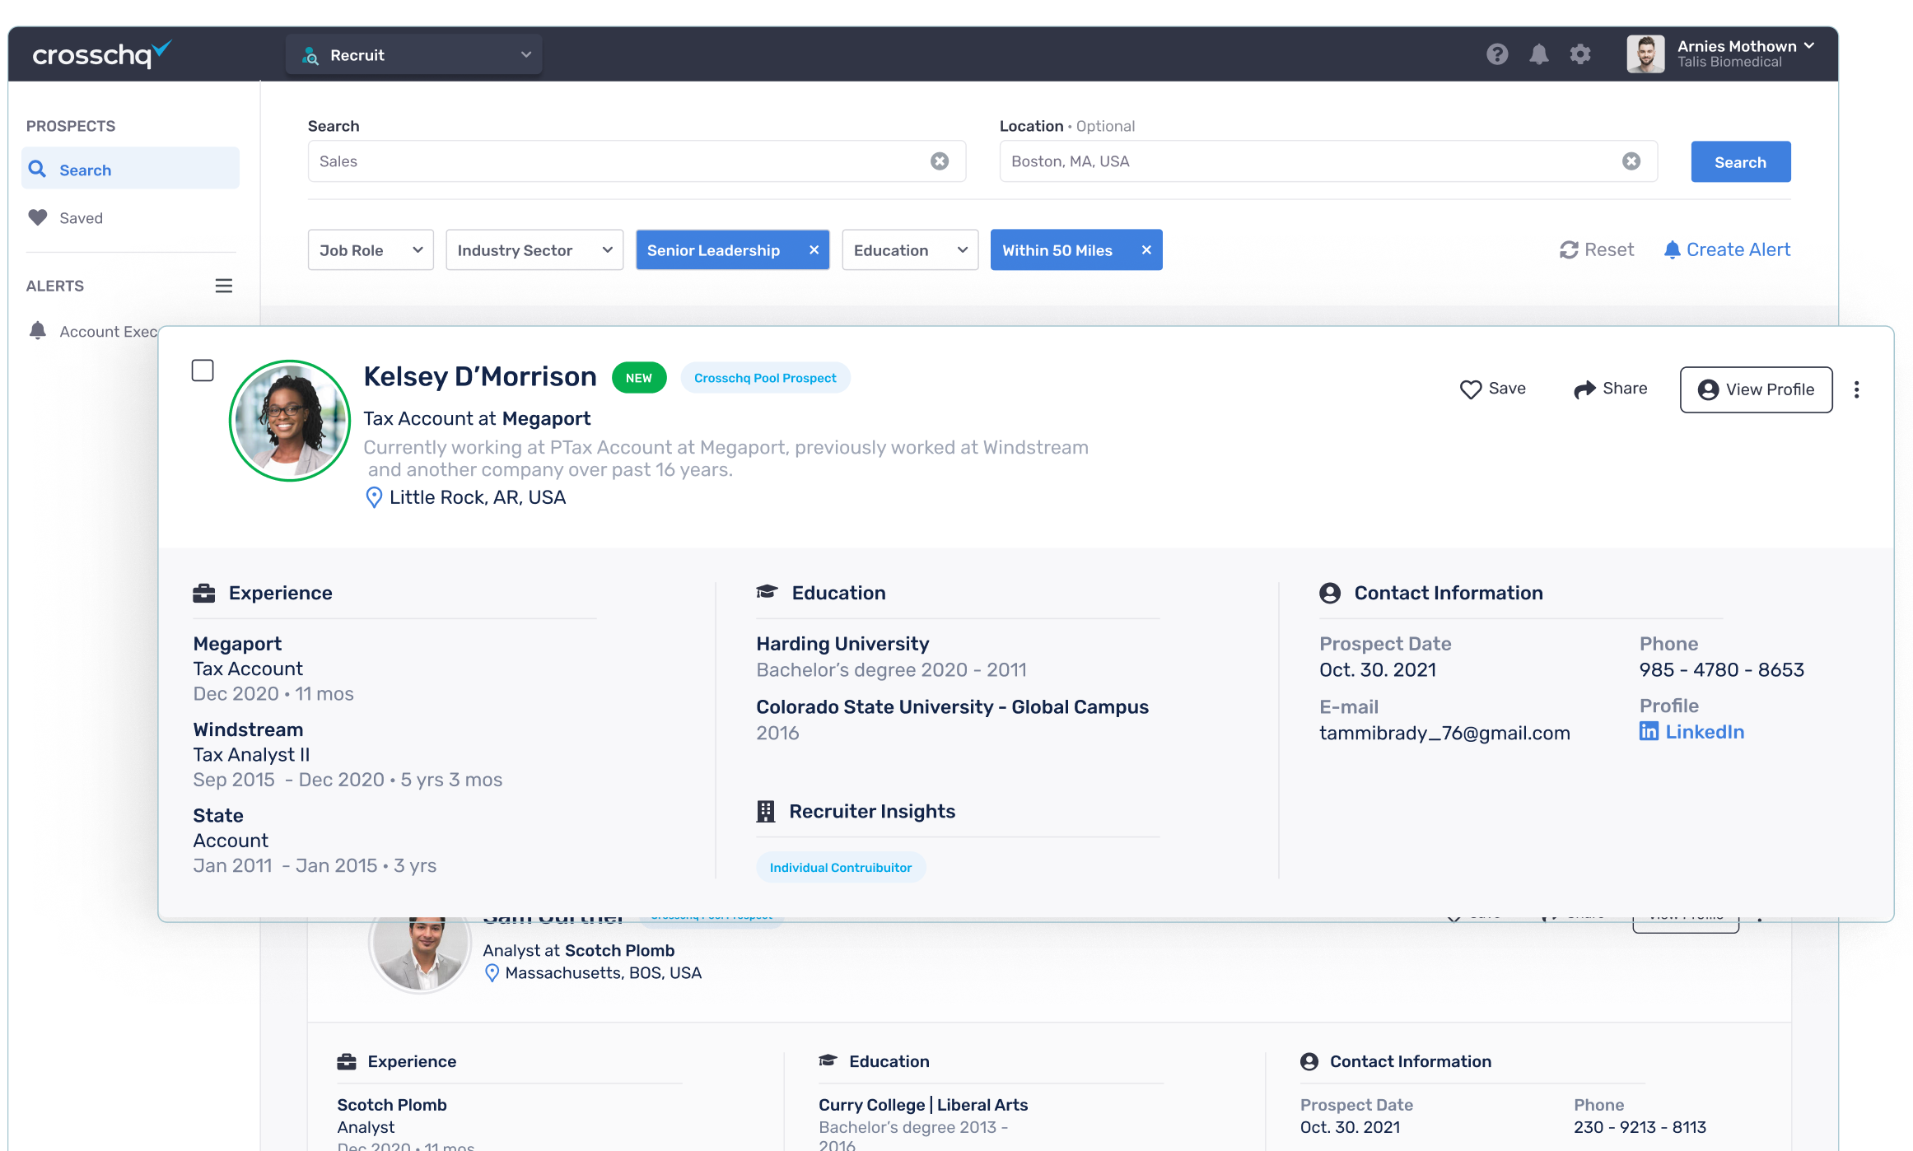Image resolution: width=1913 pixels, height=1151 pixels.
Task: Check the box beside Kelsey D'Morrison
Action: (x=203, y=370)
